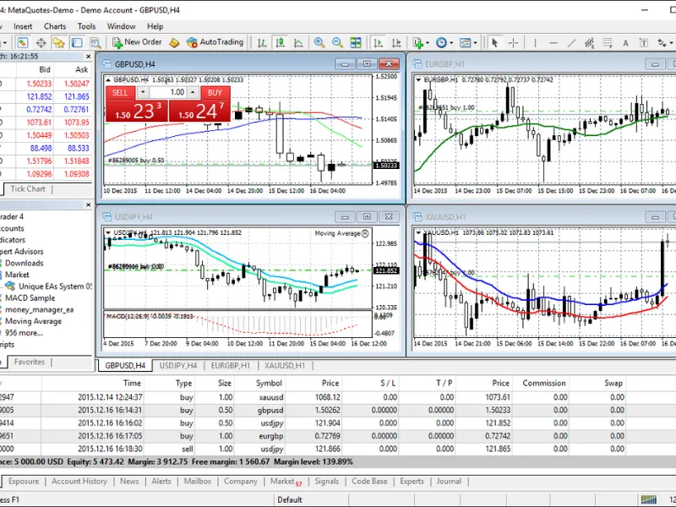The width and height of the screenshot is (676, 507).
Task: Expand the arrows tool dropdown arrow
Action: click(671, 43)
